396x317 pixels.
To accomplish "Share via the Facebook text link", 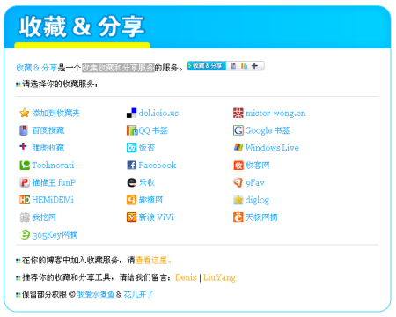I will 158,165.
